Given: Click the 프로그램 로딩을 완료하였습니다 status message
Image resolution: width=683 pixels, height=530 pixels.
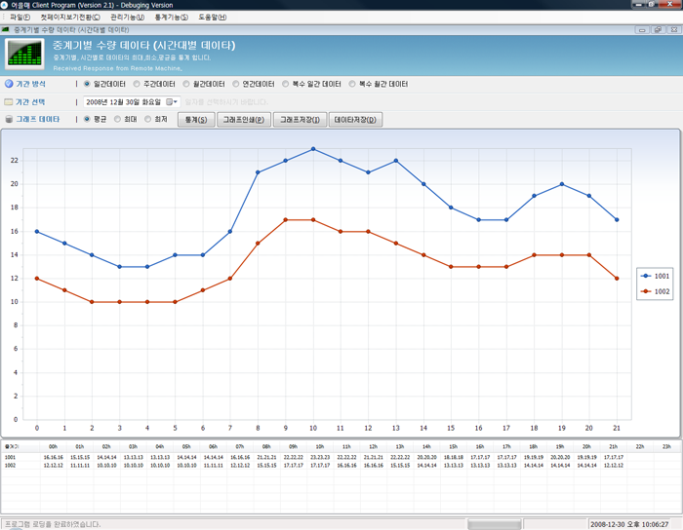Looking at the screenshot, I should tap(53, 524).
